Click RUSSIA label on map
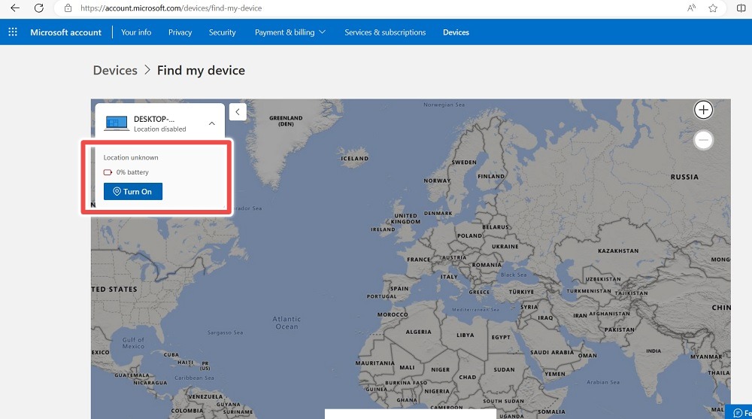 [684, 177]
